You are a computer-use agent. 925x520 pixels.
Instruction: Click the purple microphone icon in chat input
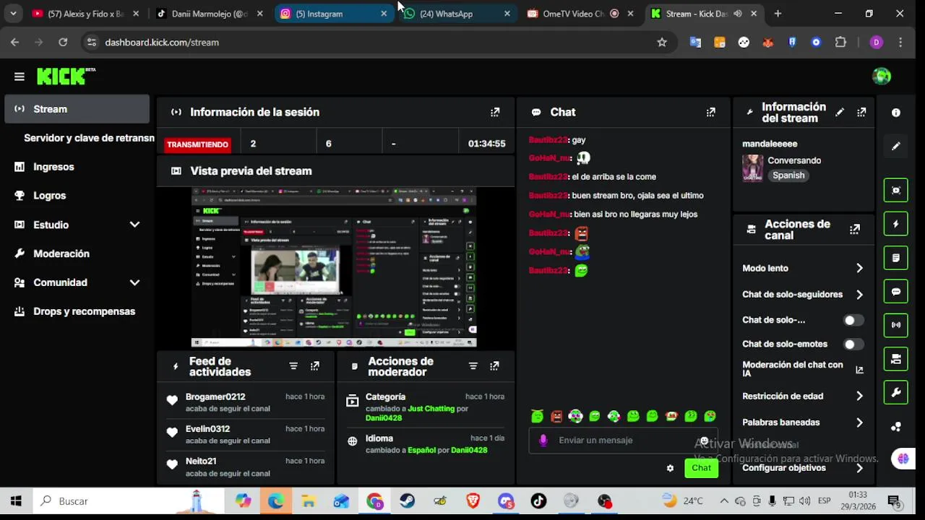(x=543, y=441)
